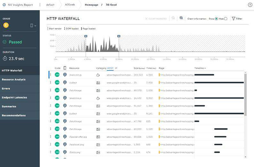Open the Summaries sidebar tab

pyautogui.click(x=20, y=106)
